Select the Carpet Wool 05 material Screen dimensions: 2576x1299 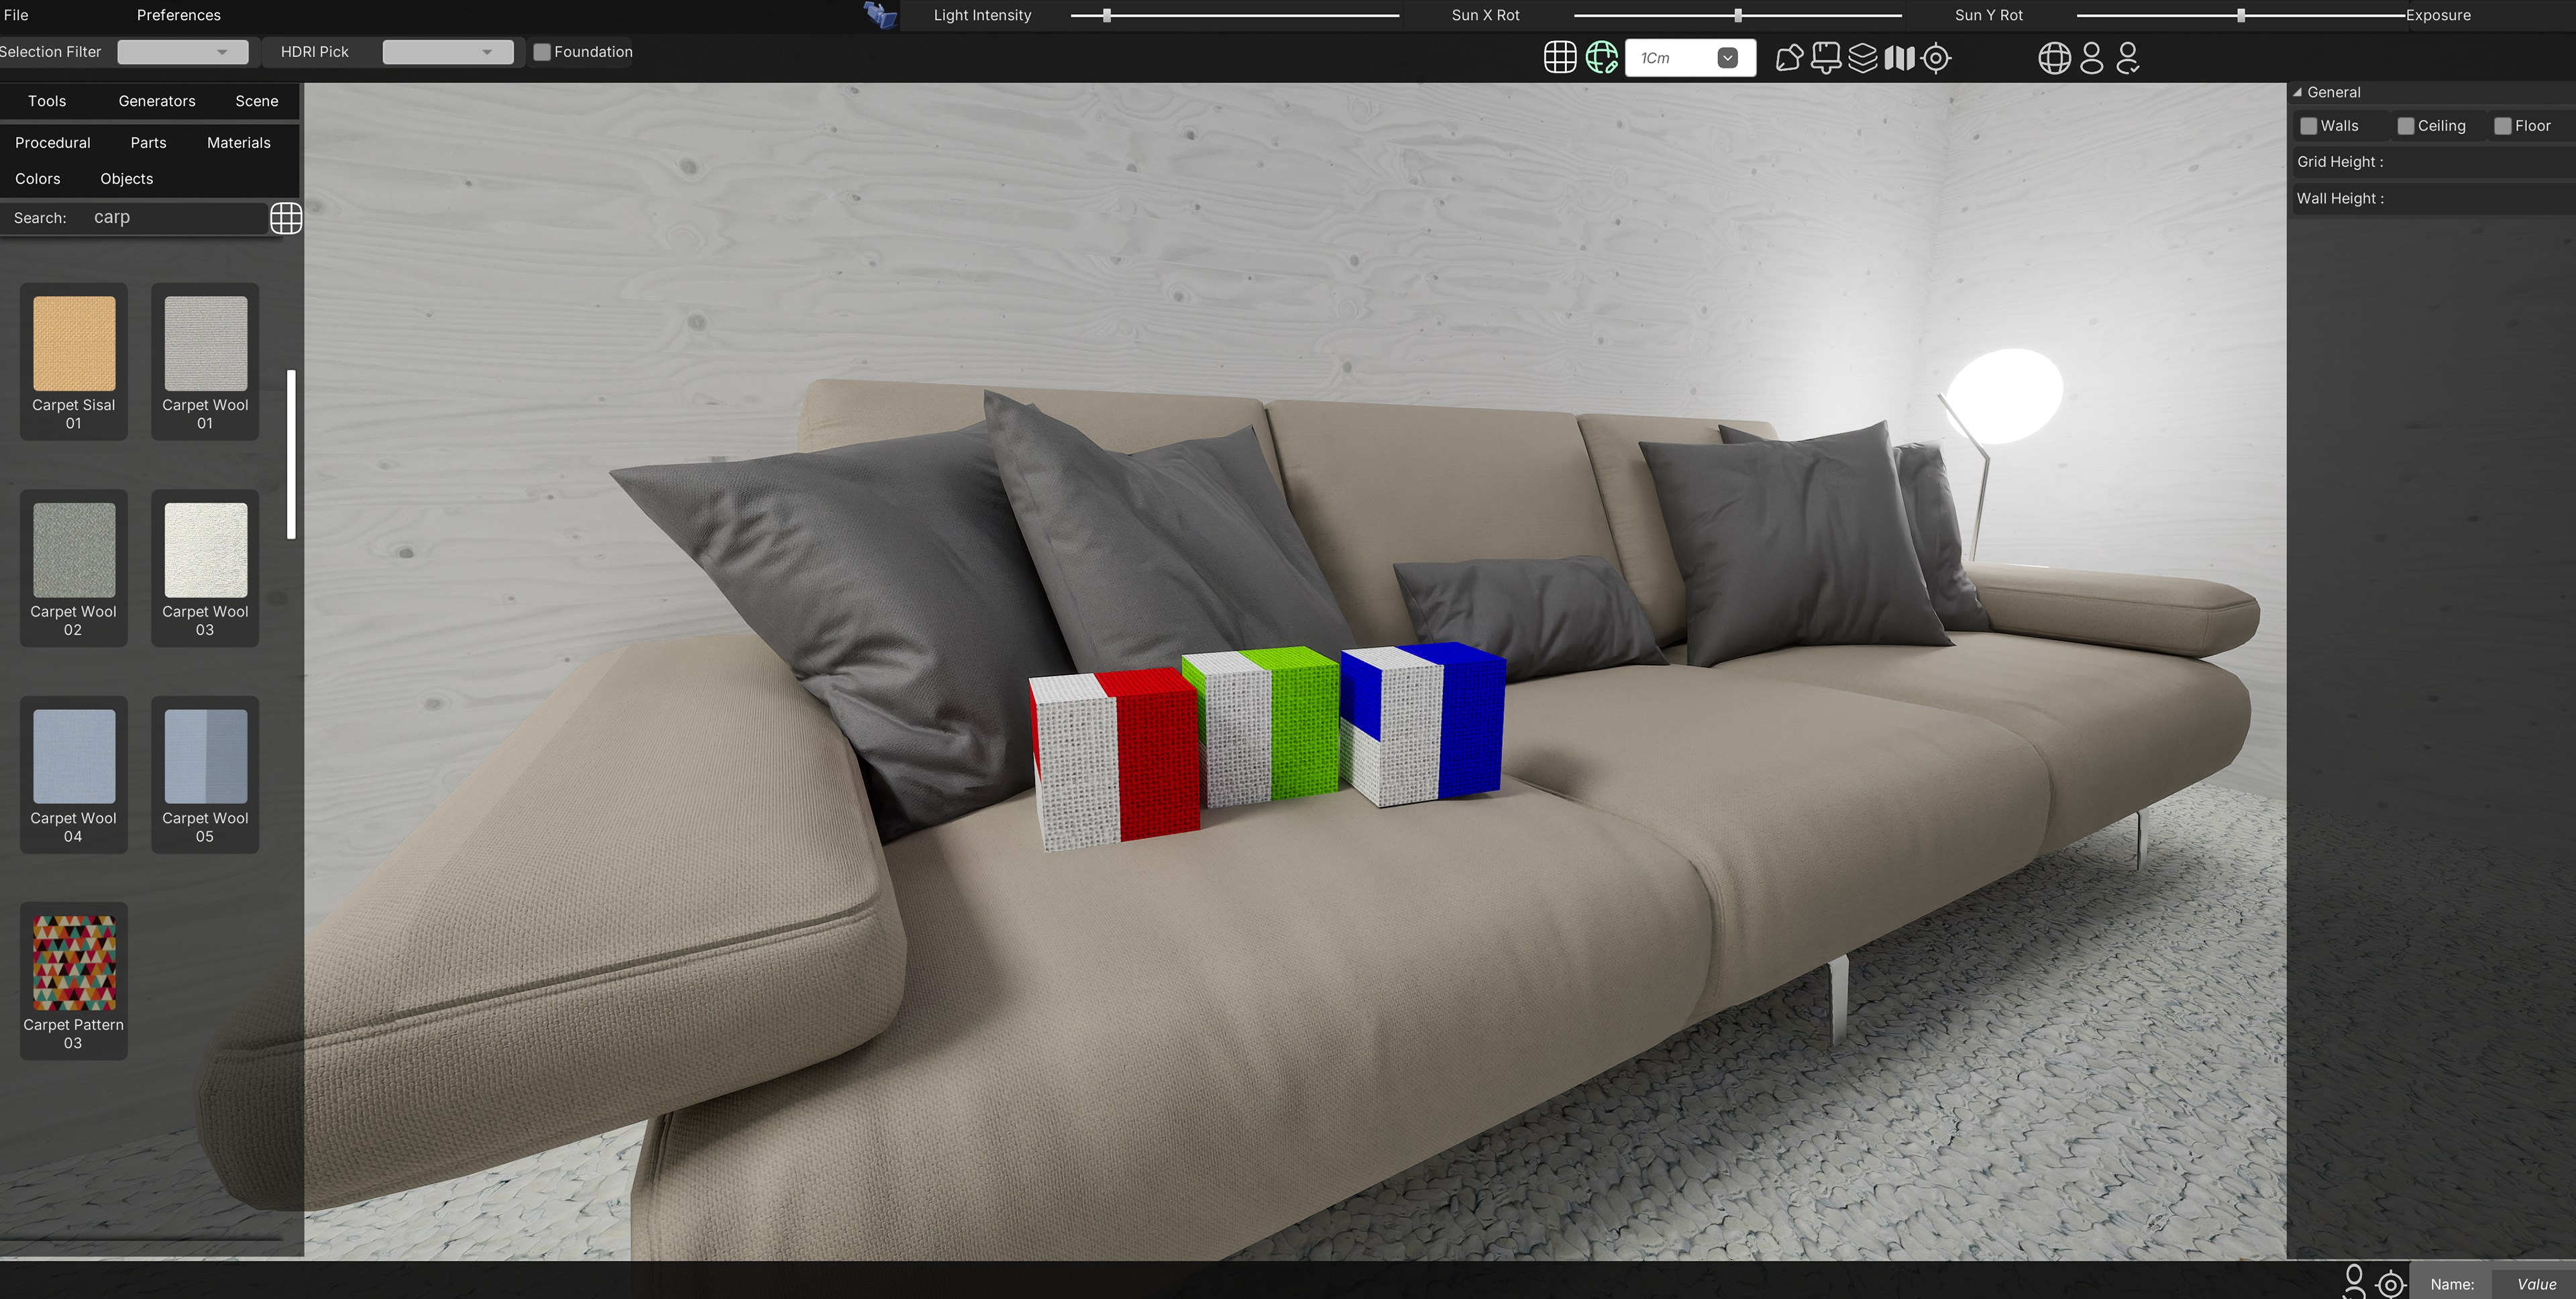click(x=205, y=775)
